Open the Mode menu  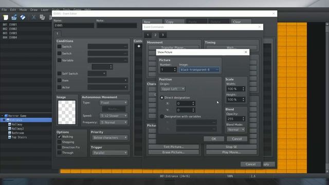23,10
